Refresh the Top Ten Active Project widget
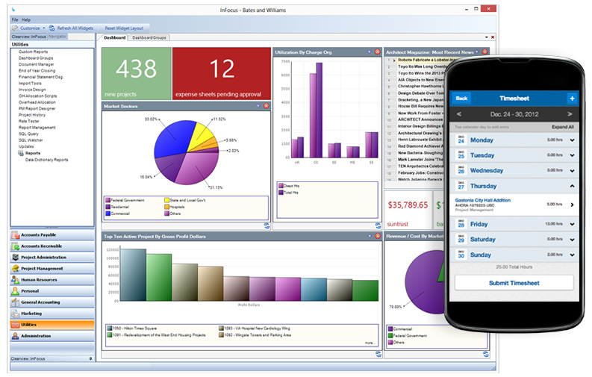Image resolution: width=592 pixels, height=377 pixels. pyautogui.click(x=378, y=354)
